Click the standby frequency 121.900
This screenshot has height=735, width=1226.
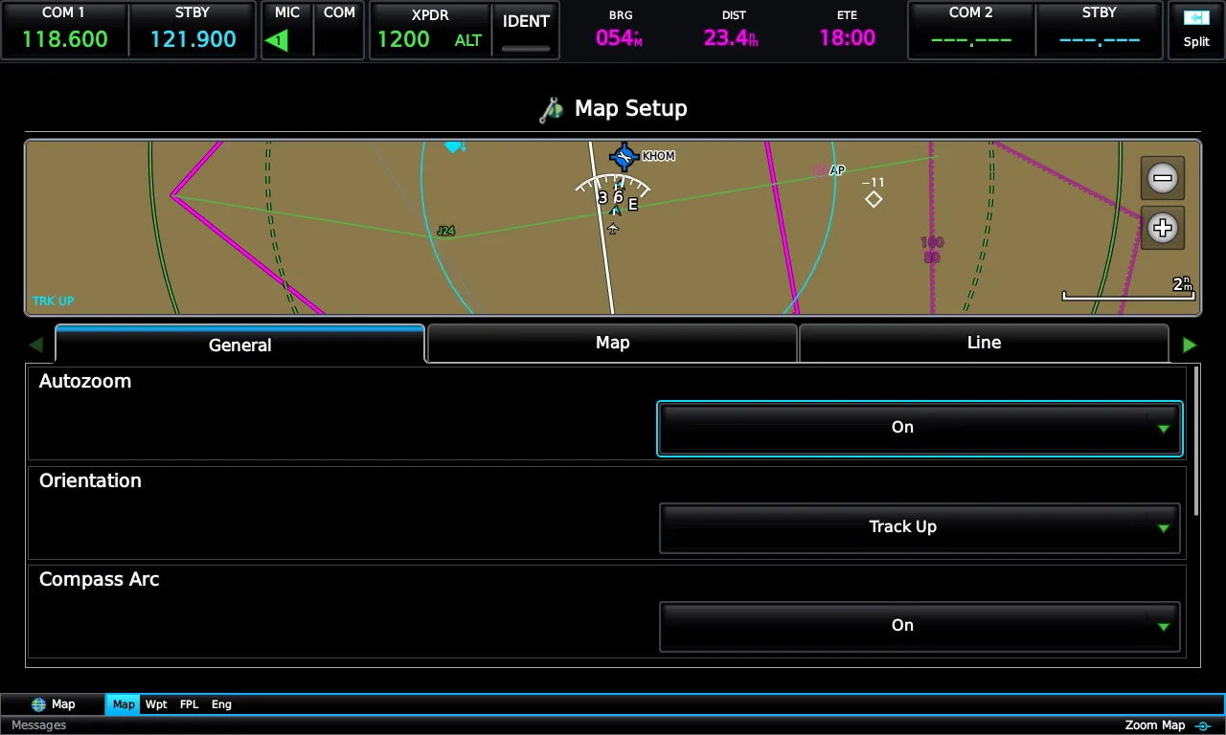(193, 31)
